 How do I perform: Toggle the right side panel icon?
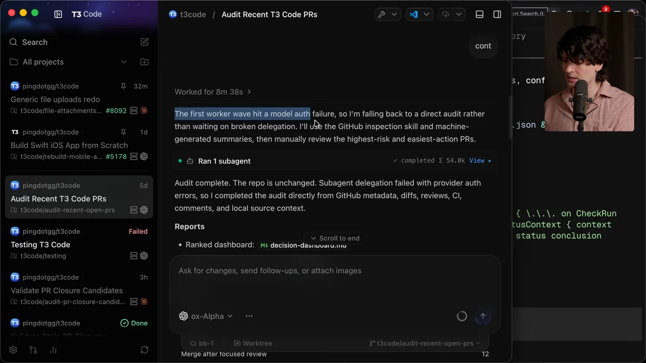click(497, 15)
